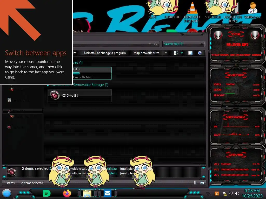The width and height of the screenshot is (266, 199).
Task: Show more toolbar commands chevron
Action: coord(166,53)
